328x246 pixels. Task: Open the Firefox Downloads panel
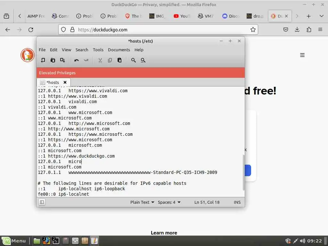pos(297,30)
